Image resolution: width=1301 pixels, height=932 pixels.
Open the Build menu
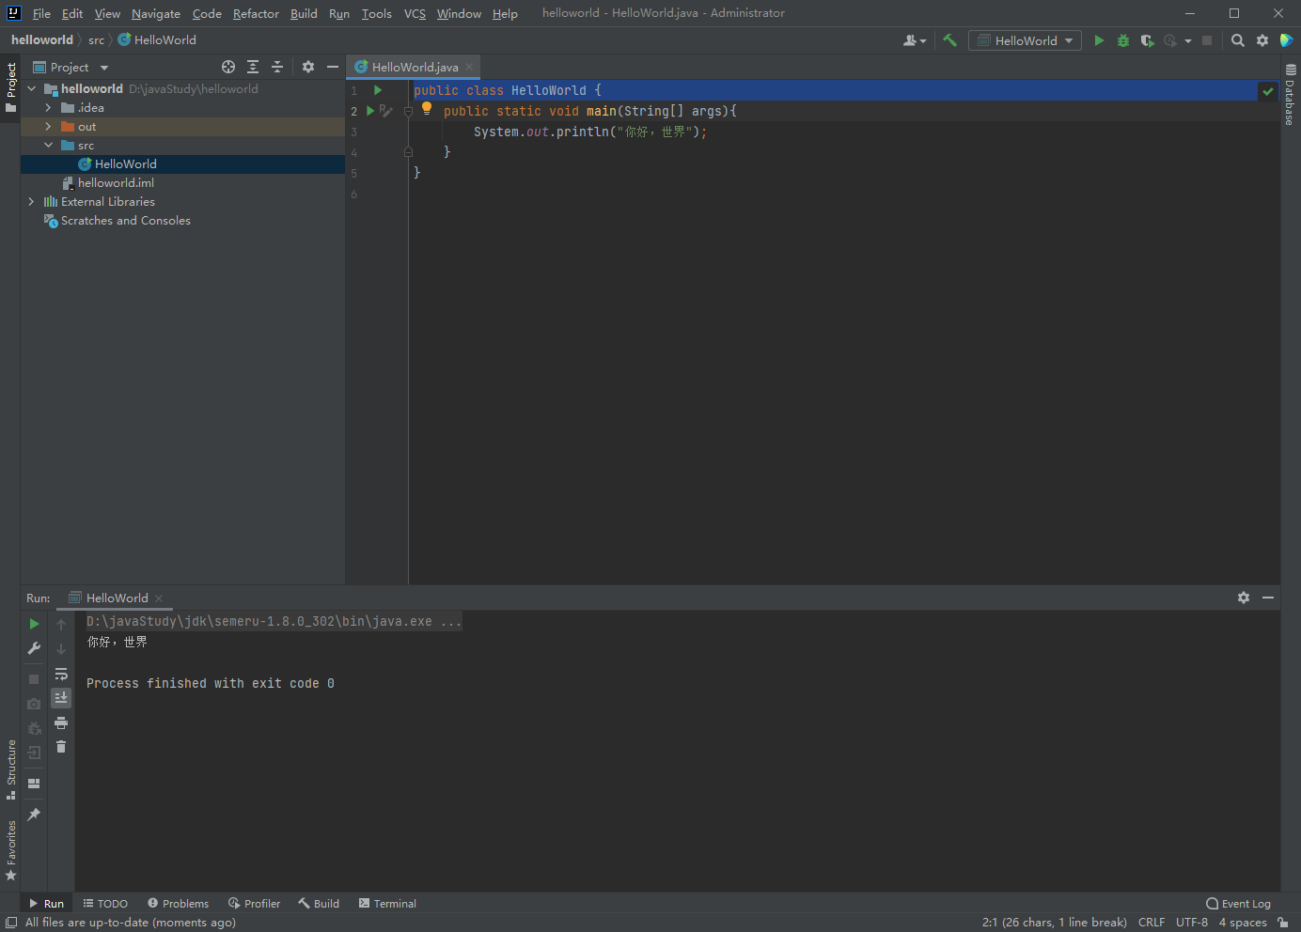[304, 13]
